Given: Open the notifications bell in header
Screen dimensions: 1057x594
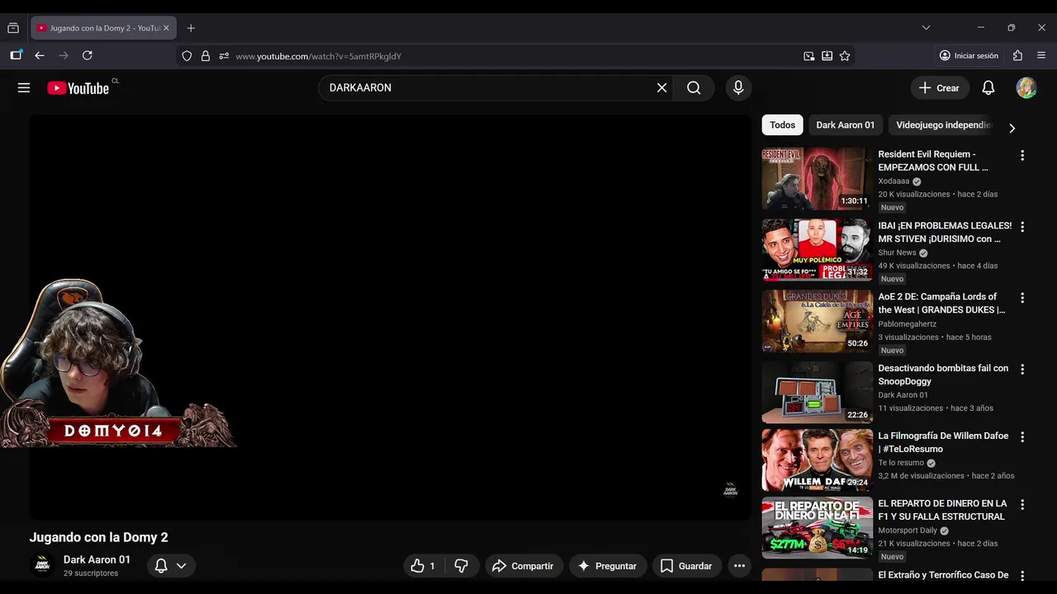Looking at the screenshot, I should coord(988,87).
